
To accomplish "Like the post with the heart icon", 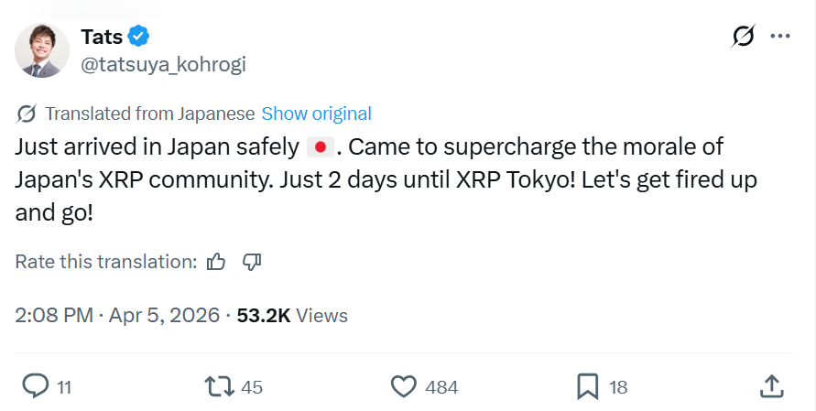I will click(x=404, y=386).
